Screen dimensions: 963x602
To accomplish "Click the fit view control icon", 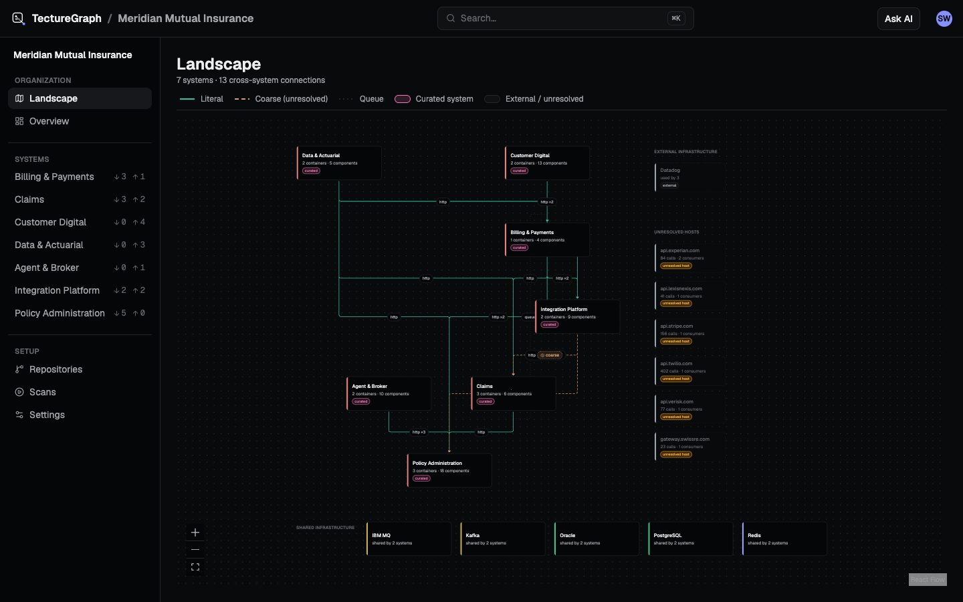I will coord(195,567).
